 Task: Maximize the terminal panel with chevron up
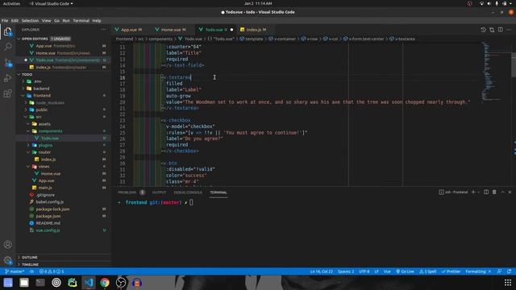[x=502, y=192]
